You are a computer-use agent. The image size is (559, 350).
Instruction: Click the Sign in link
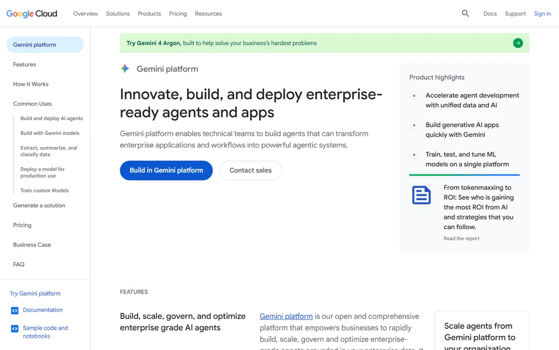[542, 14]
